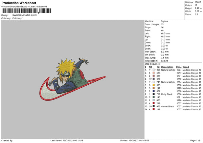Click the Trims value '49'
The width and height of the screenshot is (203, 143).
[x=162, y=30]
